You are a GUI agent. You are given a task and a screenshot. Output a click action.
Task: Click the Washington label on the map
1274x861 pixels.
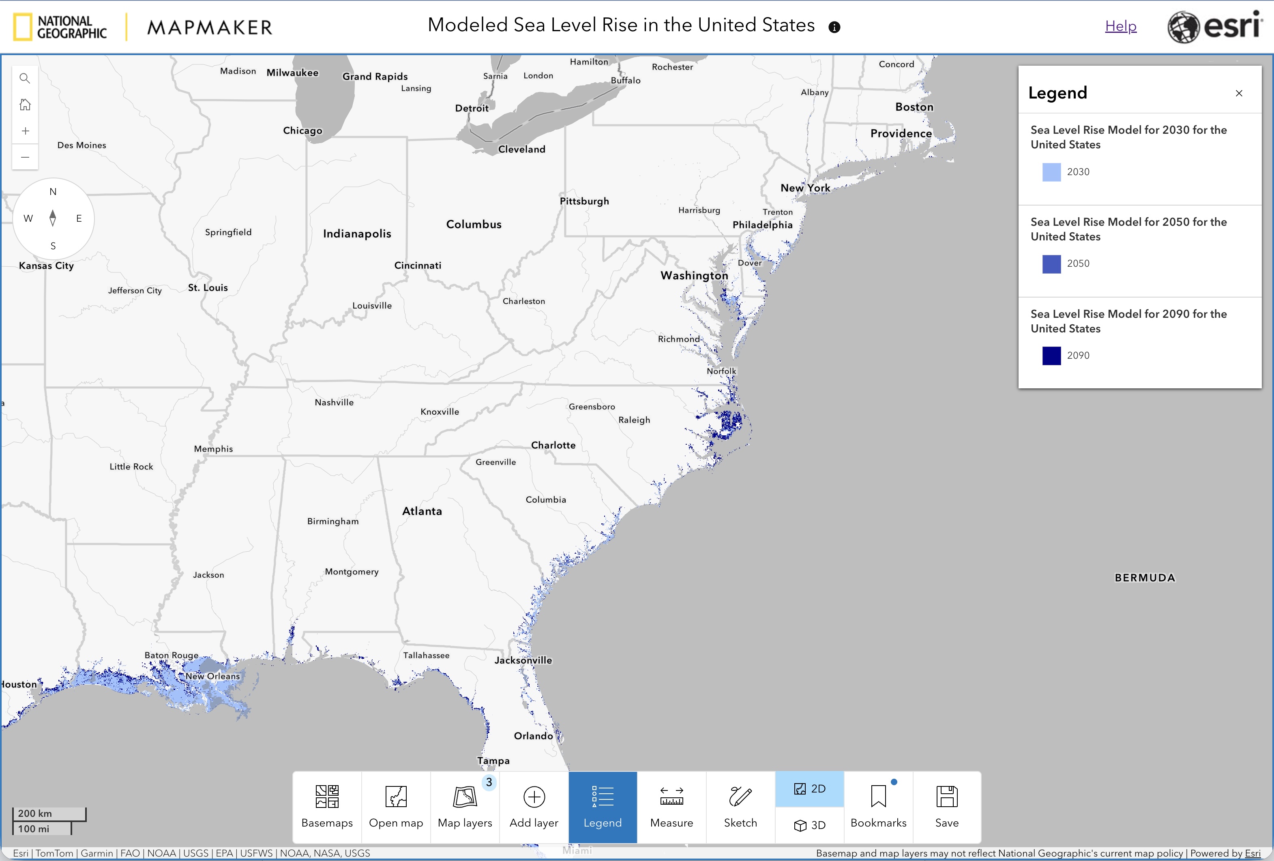(694, 276)
